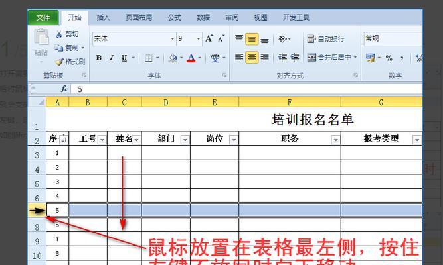The image size is (443, 265).
Task: Toggle bold formatting
Action: (x=98, y=58)
